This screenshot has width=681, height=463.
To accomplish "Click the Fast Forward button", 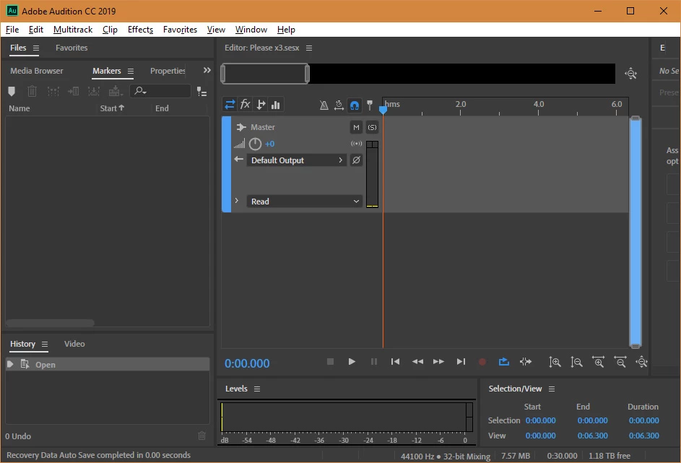I will pyautogui.click(x=438, y=361).
